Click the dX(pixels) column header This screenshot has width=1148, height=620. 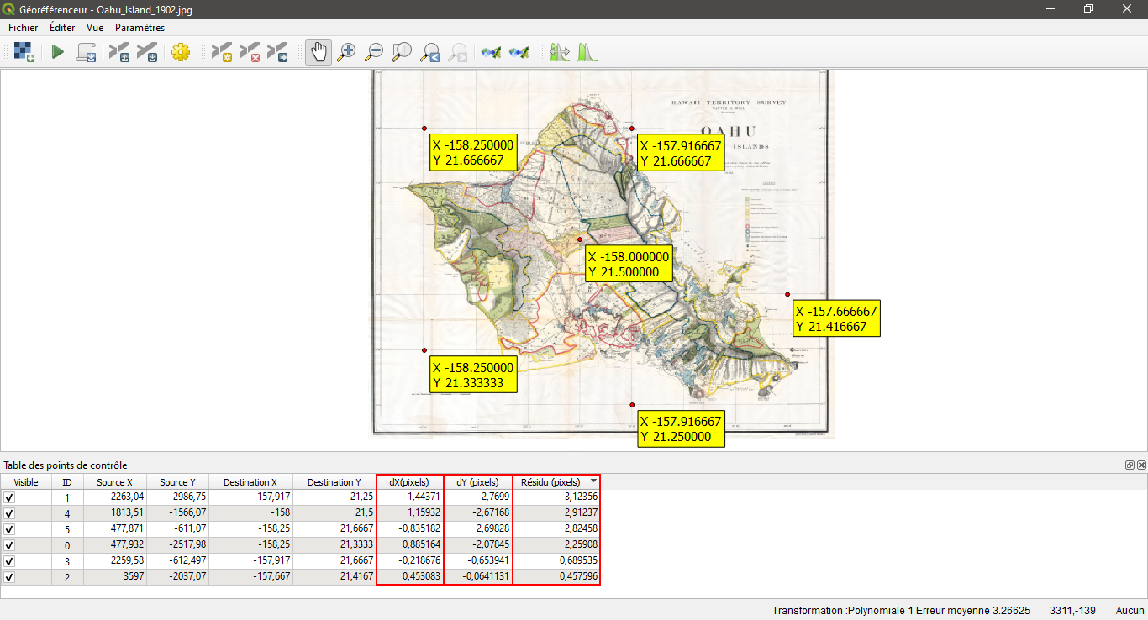410,482
